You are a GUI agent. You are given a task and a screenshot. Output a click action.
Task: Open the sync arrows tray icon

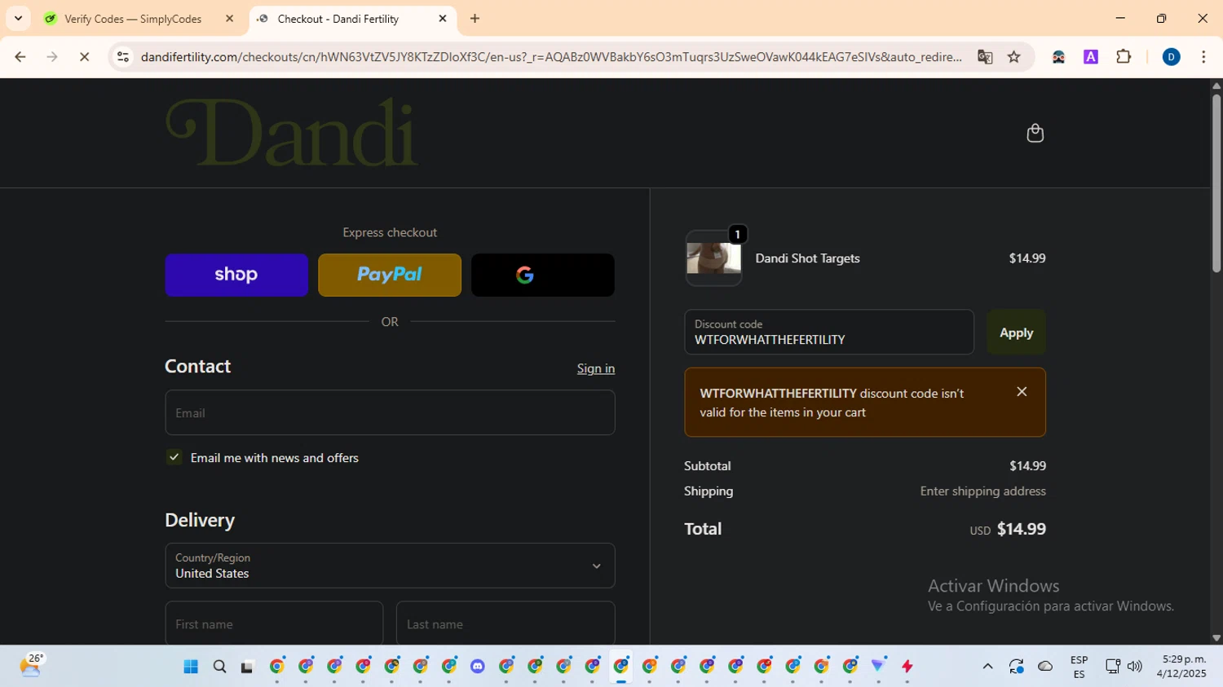[1016, 667]
